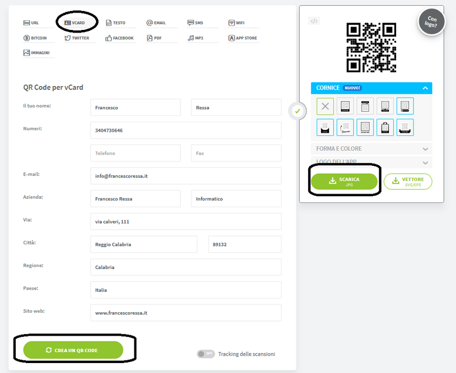456x373 pixels.
Task: Click the empty Fax field
Action: click(236, 153)
